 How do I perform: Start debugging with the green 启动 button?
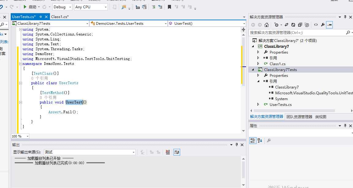pos(30,7)
